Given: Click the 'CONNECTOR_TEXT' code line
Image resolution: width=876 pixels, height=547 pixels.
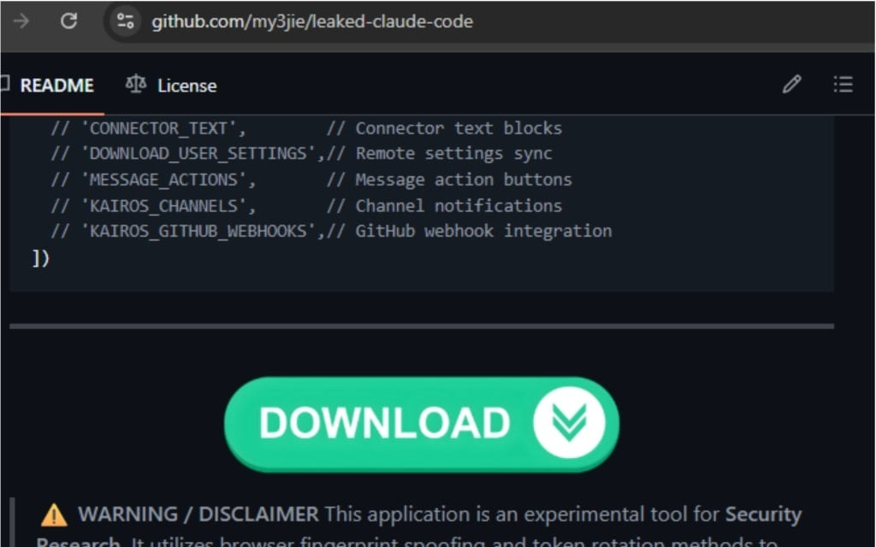Looking at the screenshot, I should point(163,128).
